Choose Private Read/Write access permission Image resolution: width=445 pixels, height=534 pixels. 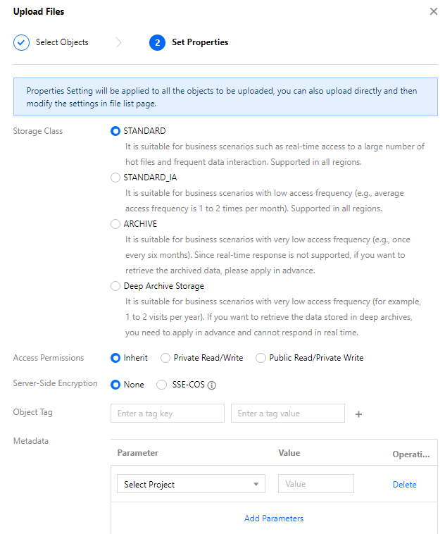166,358
